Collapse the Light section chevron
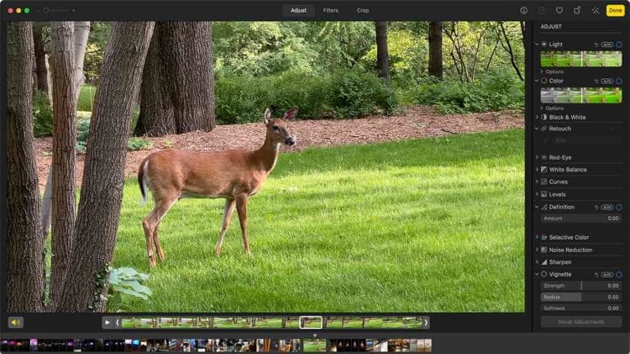The height and width of the screenshot is (354, 630). click(537, 44)
